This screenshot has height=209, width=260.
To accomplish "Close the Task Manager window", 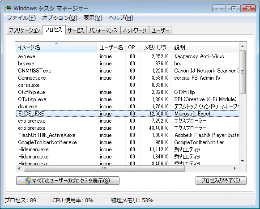I will point(248,9).
